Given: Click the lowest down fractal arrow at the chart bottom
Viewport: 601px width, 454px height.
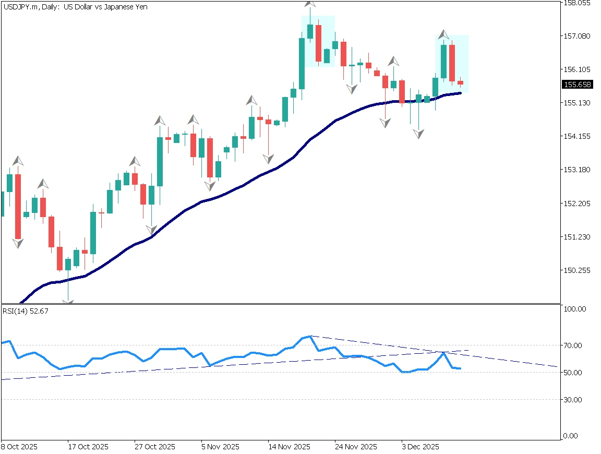Looking at the screenshot, I should (68, 302).
